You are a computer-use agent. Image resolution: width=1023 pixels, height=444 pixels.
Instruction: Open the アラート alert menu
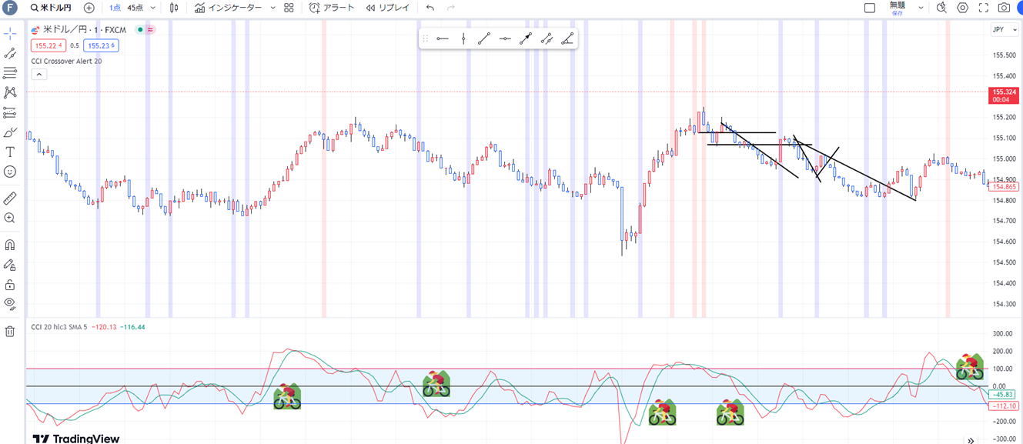click(332, 8)
